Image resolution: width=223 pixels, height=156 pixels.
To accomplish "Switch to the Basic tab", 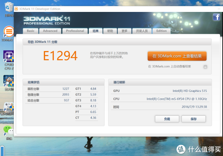I will tap(30, 31).
